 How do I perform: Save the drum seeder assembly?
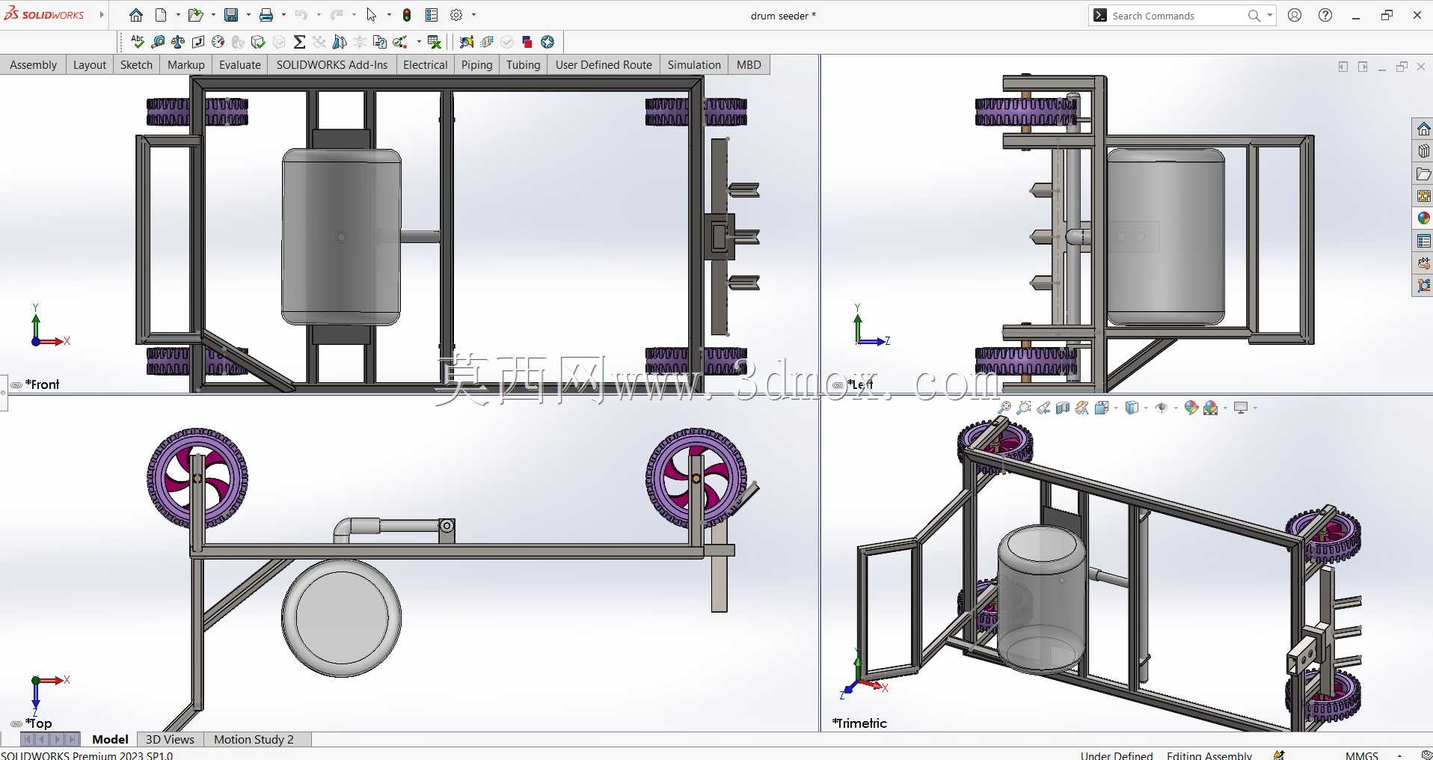(231, 15)
